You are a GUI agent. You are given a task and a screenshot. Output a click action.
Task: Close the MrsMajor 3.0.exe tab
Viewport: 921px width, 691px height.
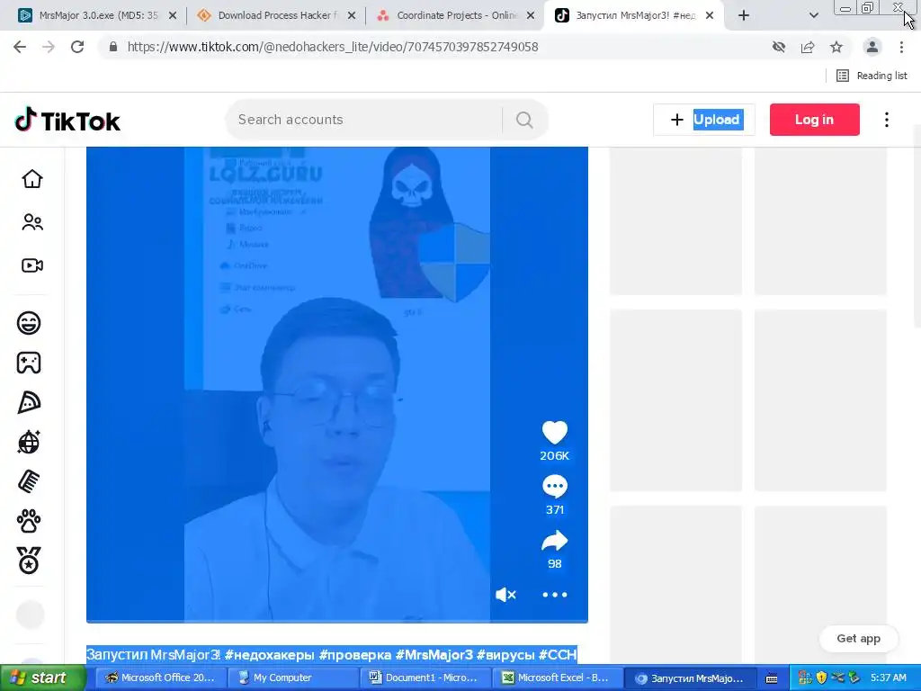point(173,16)
